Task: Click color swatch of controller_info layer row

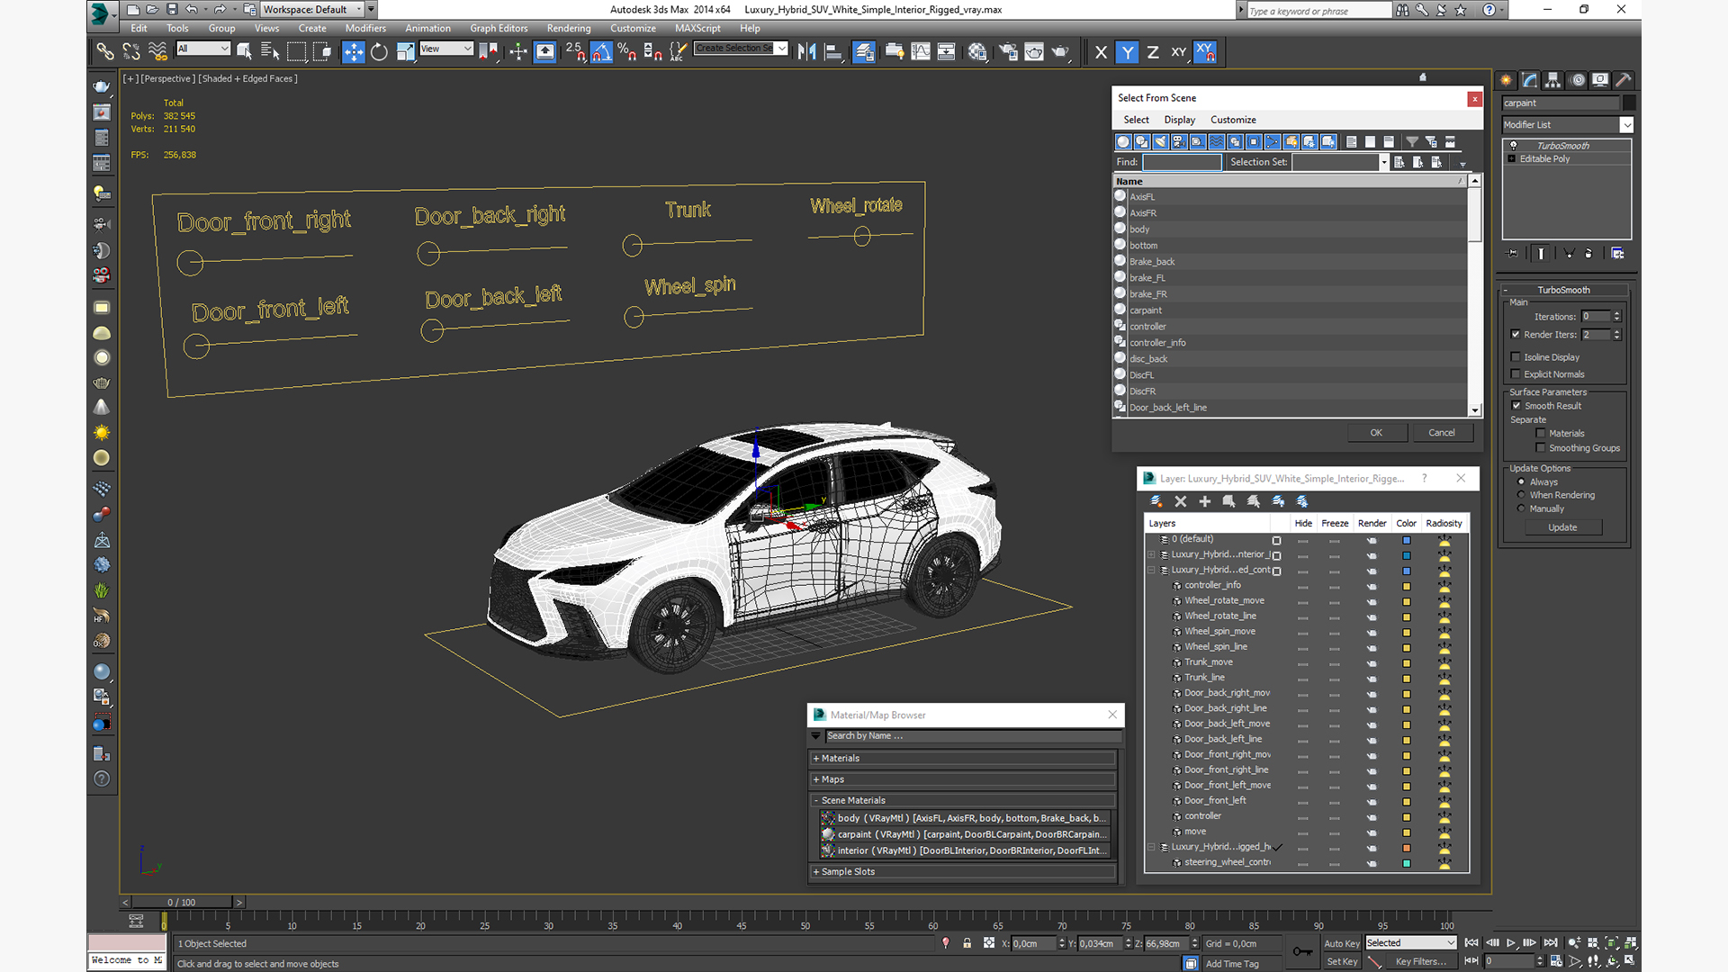Action: (x=1407, y=587)
